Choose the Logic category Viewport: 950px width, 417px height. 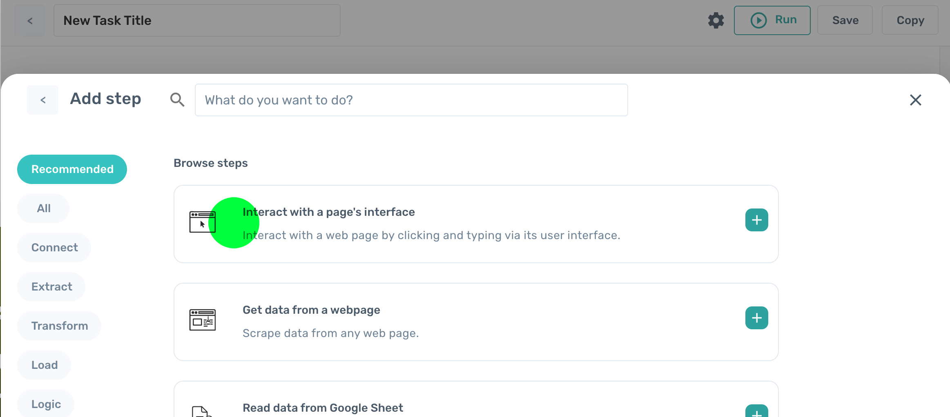46,404
